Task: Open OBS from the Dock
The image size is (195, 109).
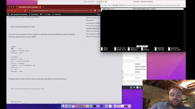Action: (101, 106)
